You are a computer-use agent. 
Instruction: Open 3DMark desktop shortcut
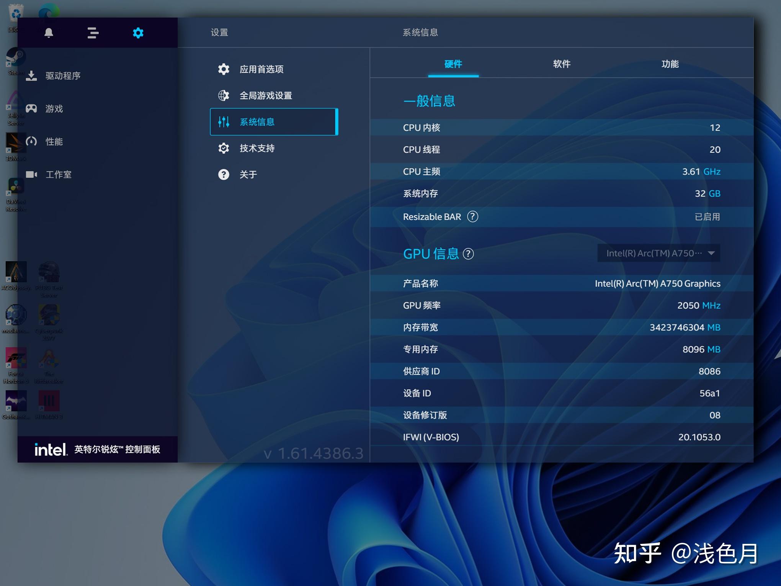pyautogui.click(x=16, y=147)
